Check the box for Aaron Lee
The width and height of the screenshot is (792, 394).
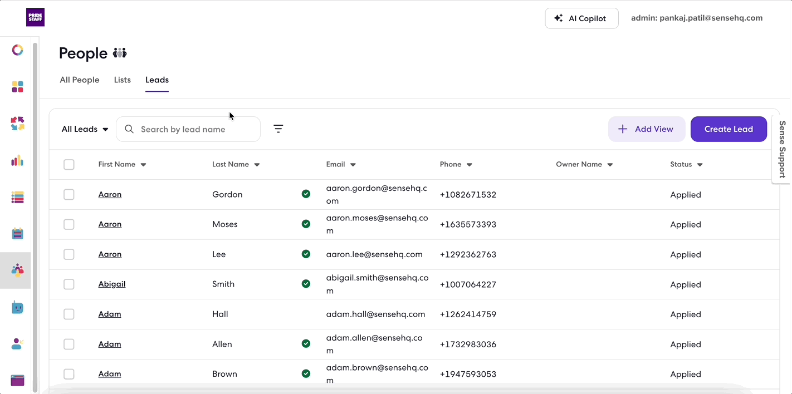coord(69,254)
